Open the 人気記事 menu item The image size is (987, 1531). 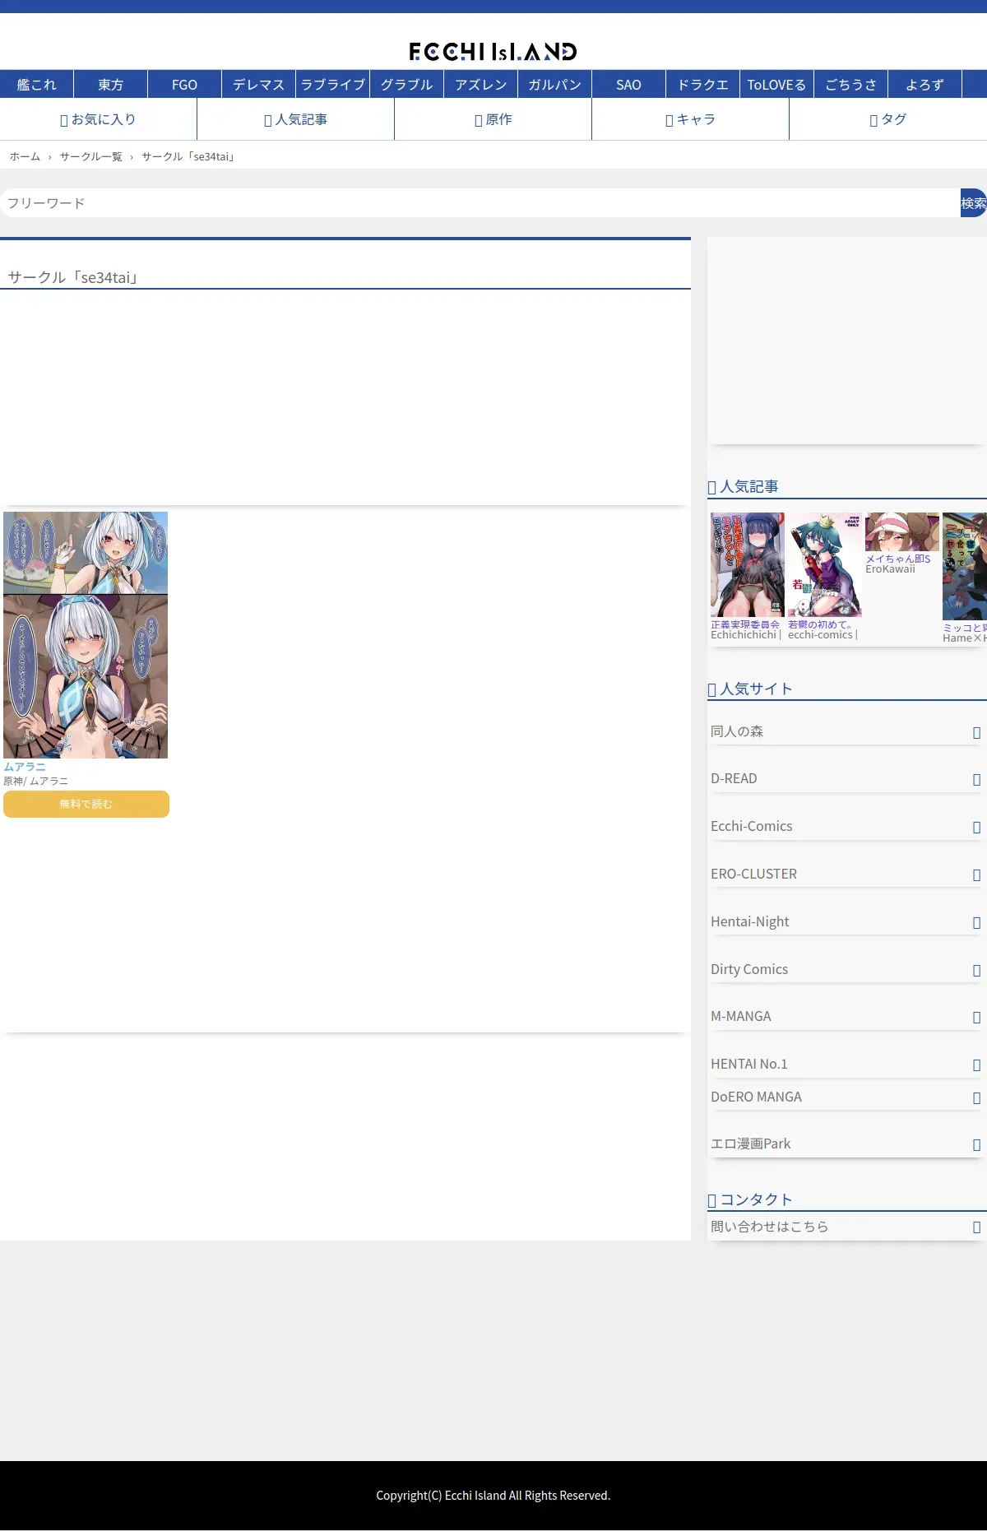(x=295, y=119)
